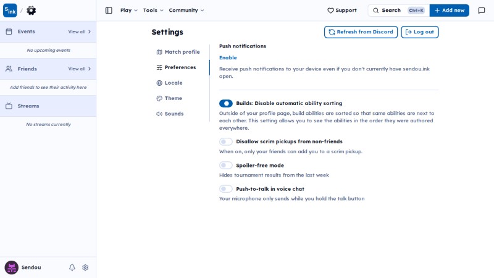Click 'No streams currently' text
494x278 pixels.
pos(49,125)
